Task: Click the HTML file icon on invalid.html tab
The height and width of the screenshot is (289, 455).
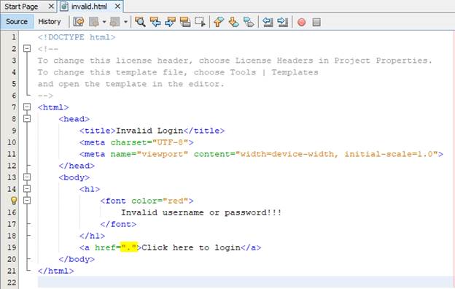Action: pos(64,7)
